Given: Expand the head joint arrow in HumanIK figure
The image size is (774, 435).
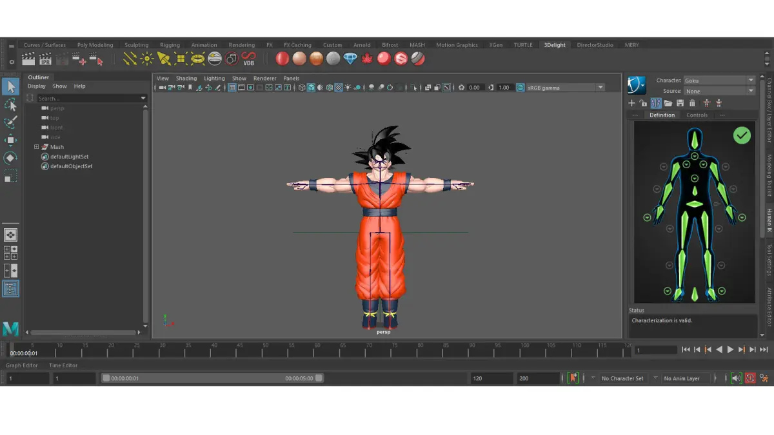Looking at the screenshot, I should coord(695,157).
